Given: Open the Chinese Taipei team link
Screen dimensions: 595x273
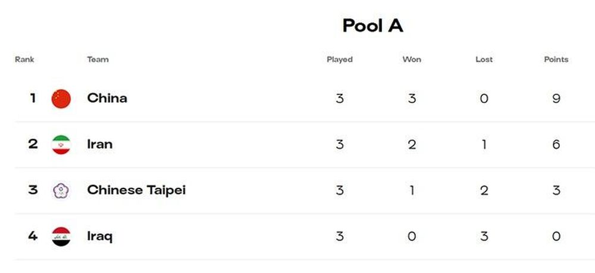Looking at the screenshot, I should tap(136, 190).
